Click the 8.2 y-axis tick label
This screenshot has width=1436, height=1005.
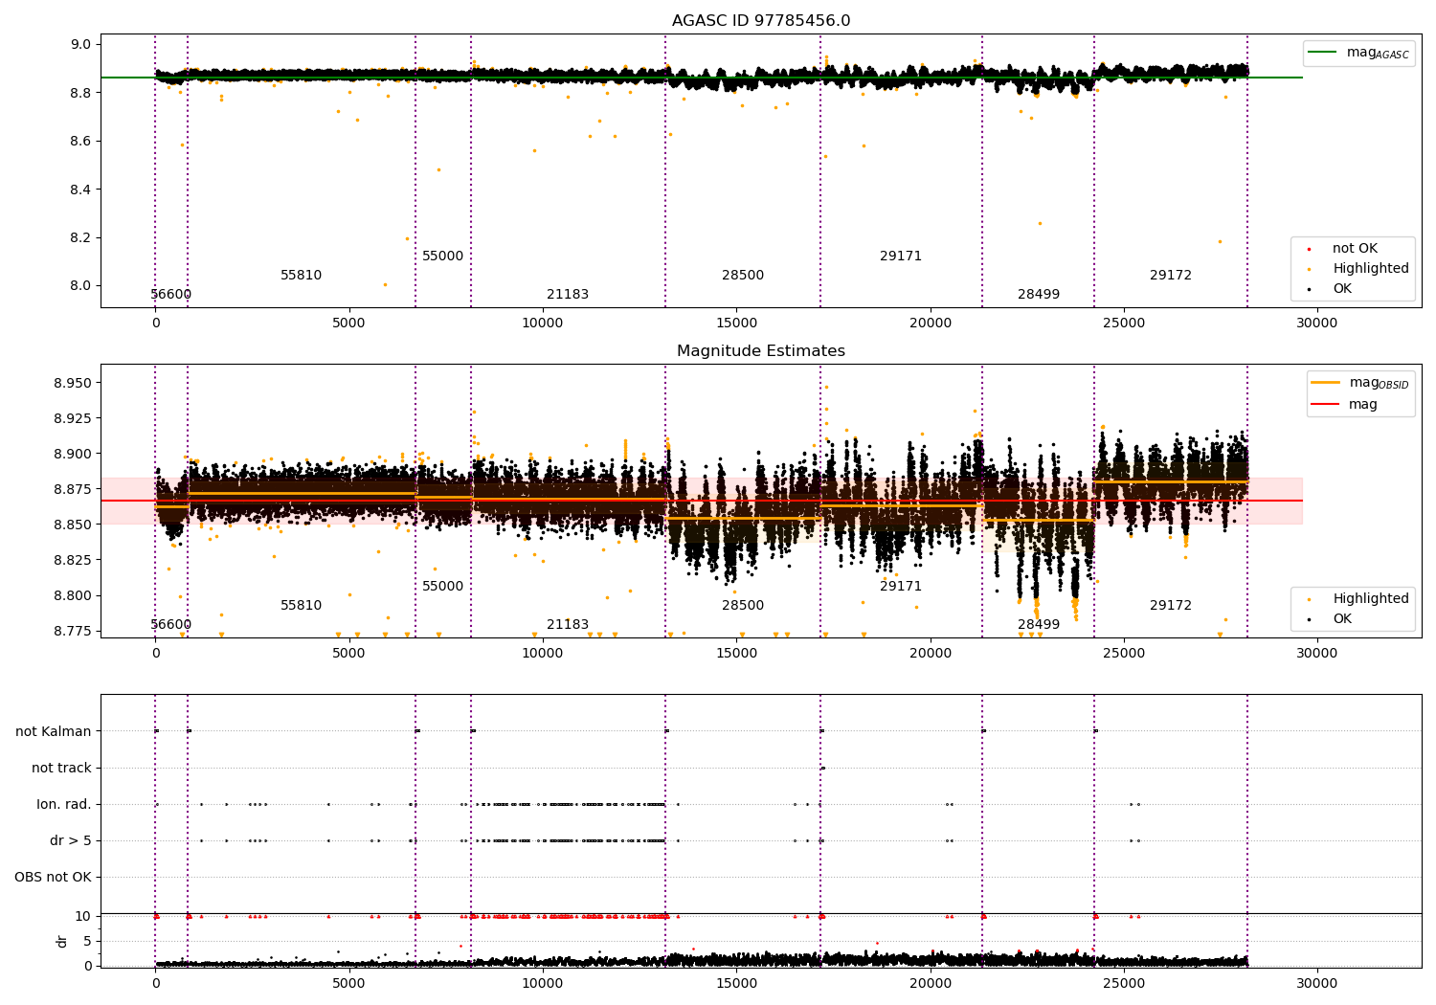point(81,238)
